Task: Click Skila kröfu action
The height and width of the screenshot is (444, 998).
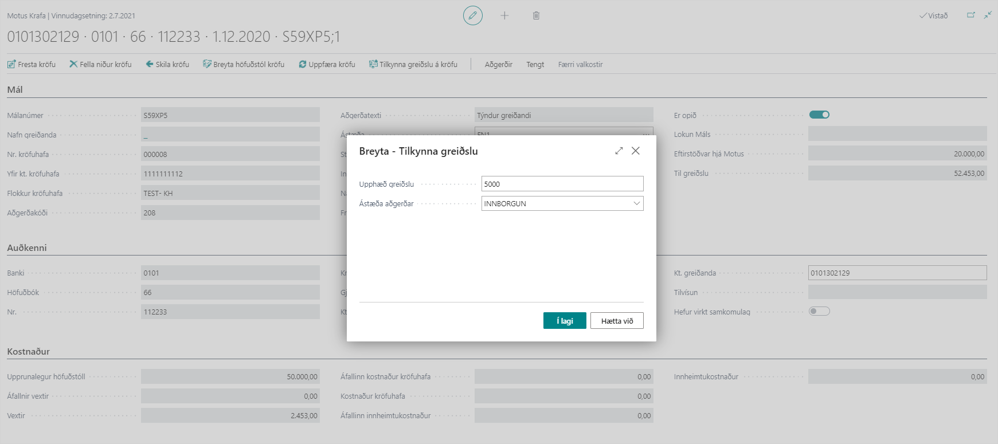Action: [167, 64]
